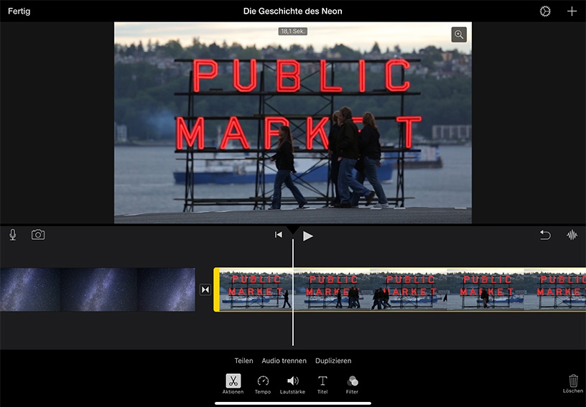Tap Teilen to split the clip
Screen dimensions: 586x407
tap(243, 360)
